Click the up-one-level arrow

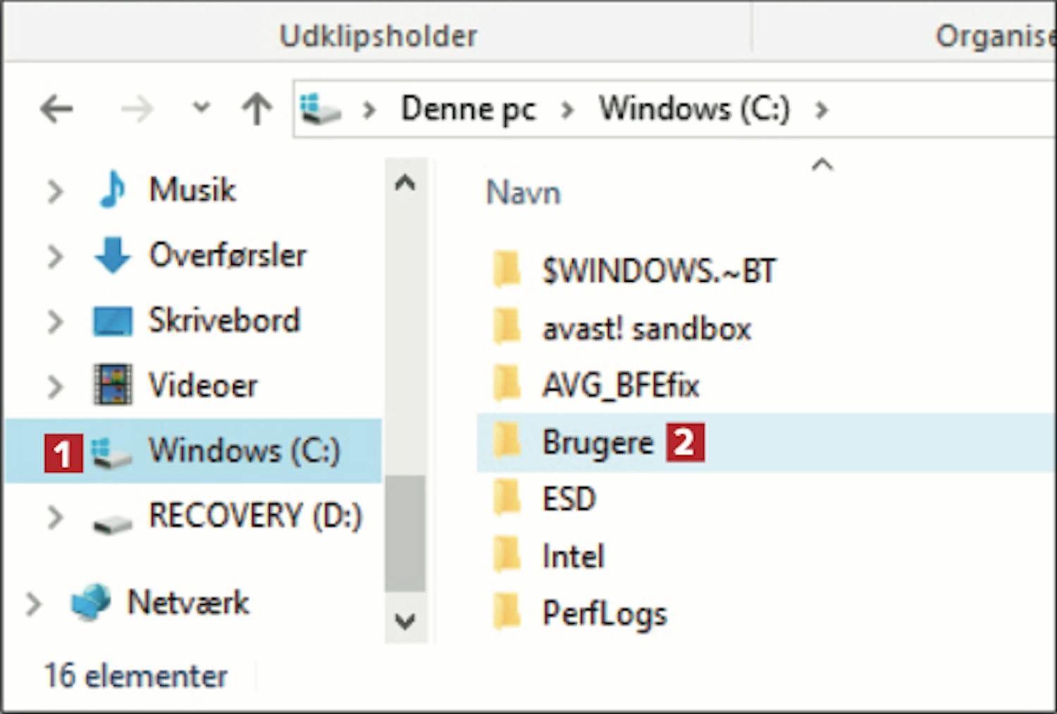click(256, 109)
